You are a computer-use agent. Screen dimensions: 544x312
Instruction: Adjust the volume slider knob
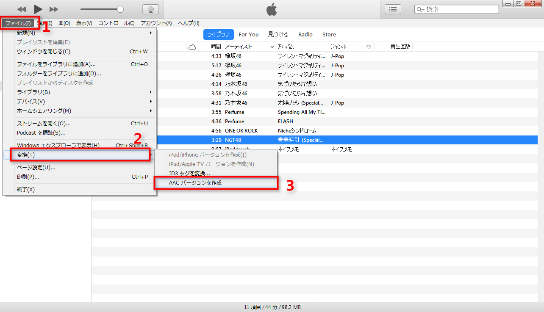[x=120, y=9]
